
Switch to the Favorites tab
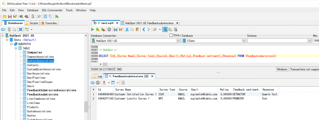tap(49, 23)
